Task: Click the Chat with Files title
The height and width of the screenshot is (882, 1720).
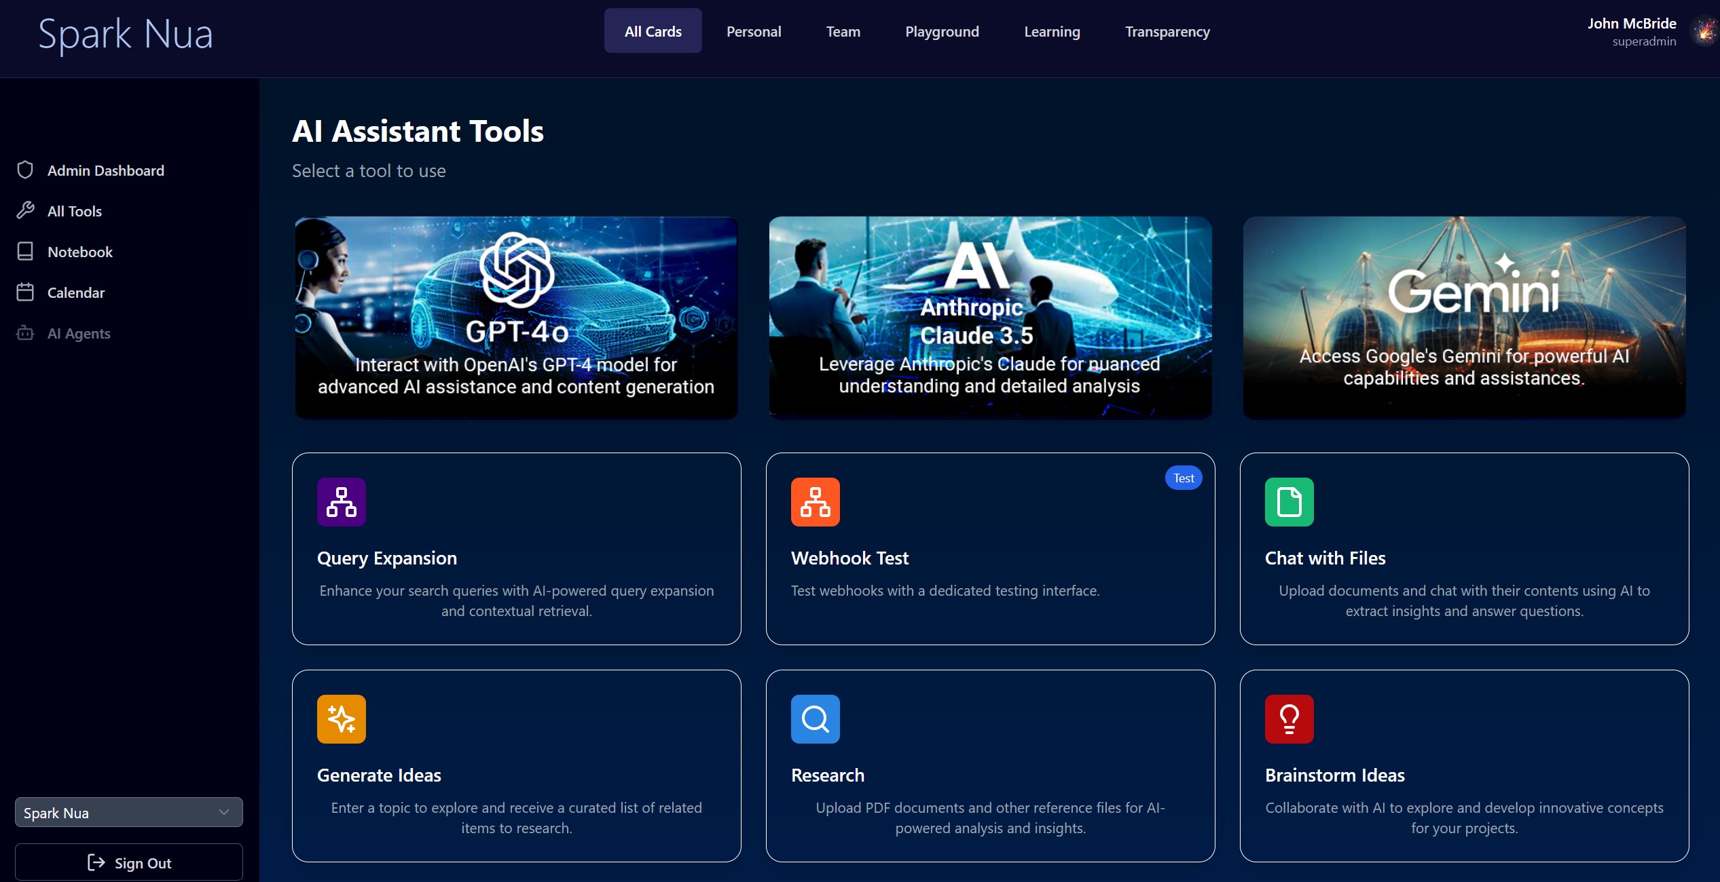Action: 1325,558
